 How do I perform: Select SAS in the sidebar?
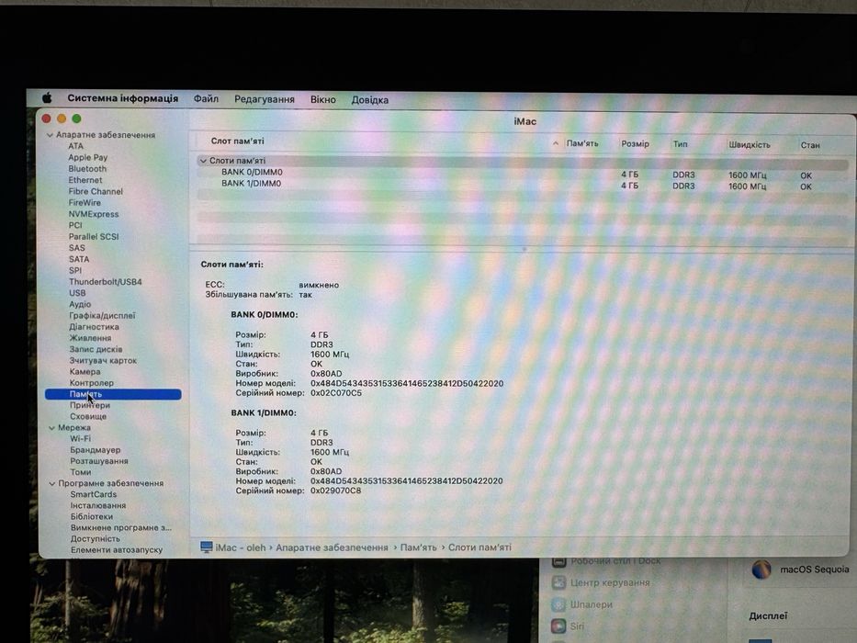[x=77, y=248]
